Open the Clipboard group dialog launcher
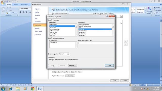The width and height of the screenshot is (162, 91). tap(17, 15)
